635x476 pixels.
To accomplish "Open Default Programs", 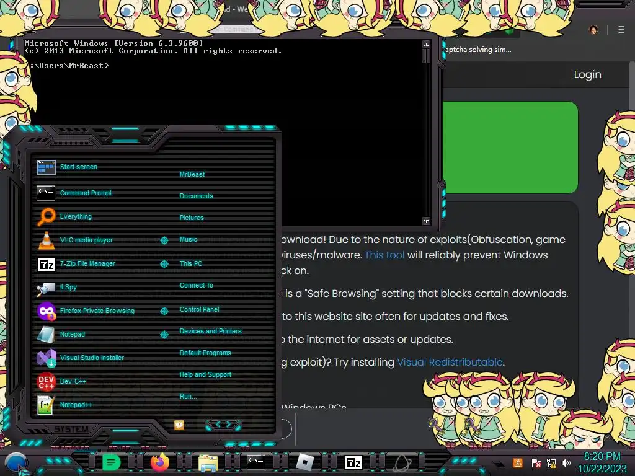I will pos(205,353).
